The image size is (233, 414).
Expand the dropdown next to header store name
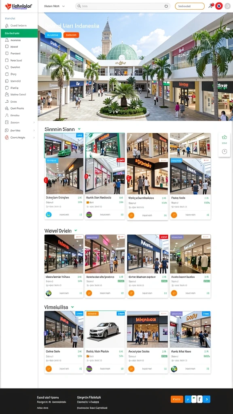coord(64,6)
